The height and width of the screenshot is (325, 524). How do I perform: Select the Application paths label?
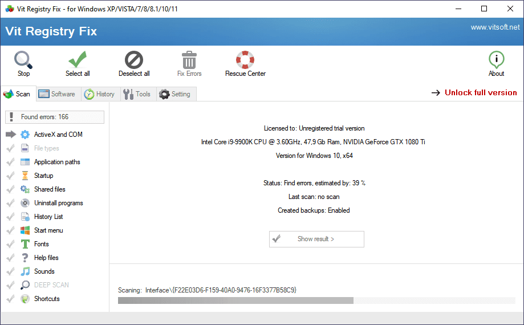[57, 162]
